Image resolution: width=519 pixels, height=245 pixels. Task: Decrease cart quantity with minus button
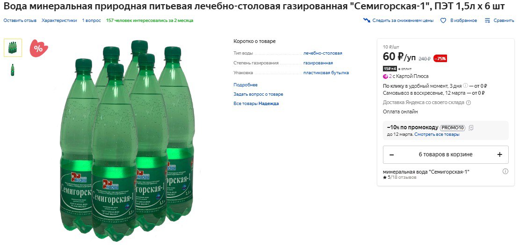click(x=391, y=154)
